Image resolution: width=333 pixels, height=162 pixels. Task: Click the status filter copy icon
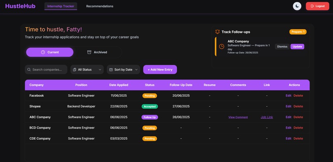click(74, 70)
